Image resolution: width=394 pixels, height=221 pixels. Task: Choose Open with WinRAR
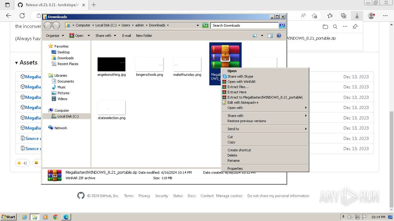point(265,82)
